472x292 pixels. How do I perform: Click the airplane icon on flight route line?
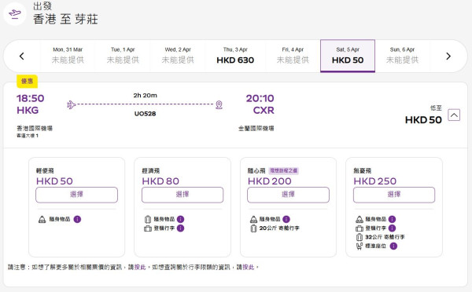(x=71, y=104)
